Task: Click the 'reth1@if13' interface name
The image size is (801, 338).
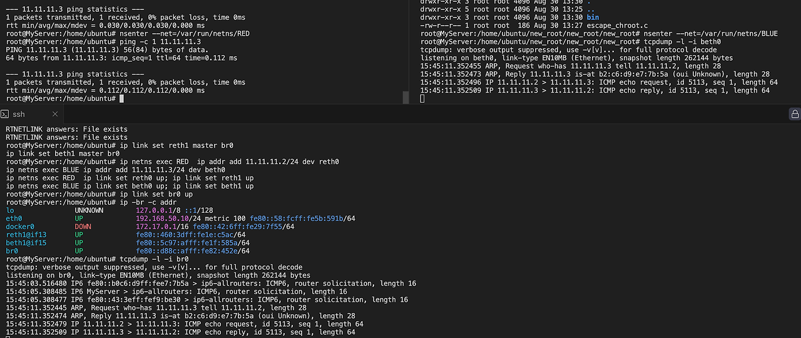Action: (26, 234)
